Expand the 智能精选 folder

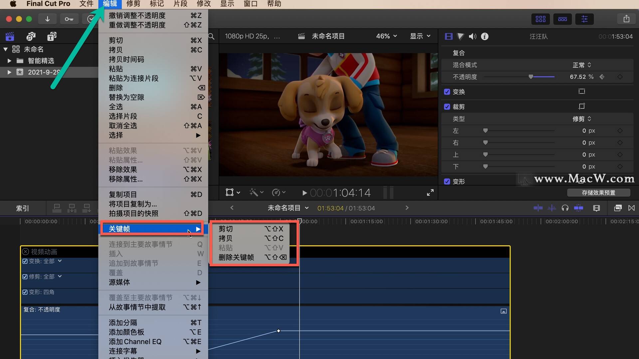pyautogui.click(x=9, y=61)
